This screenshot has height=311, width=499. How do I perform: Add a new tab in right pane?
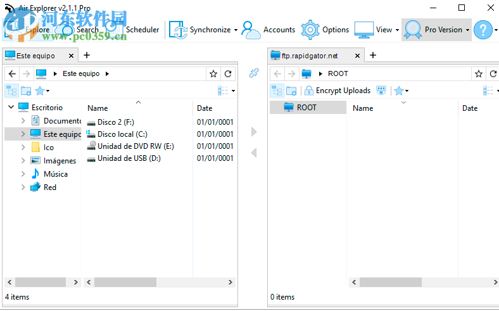pos(373,55)
